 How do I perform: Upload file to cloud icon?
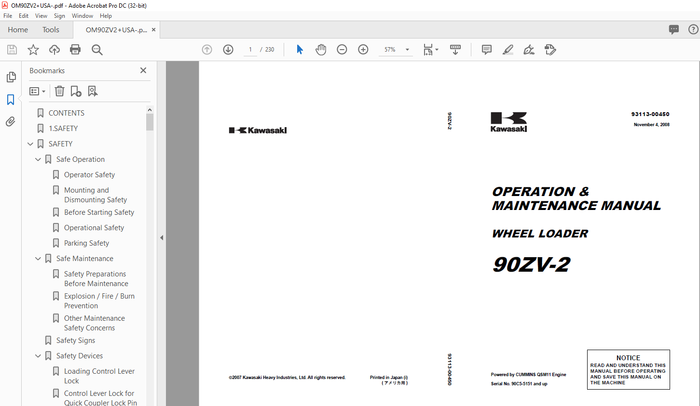(x=55, y=50)
